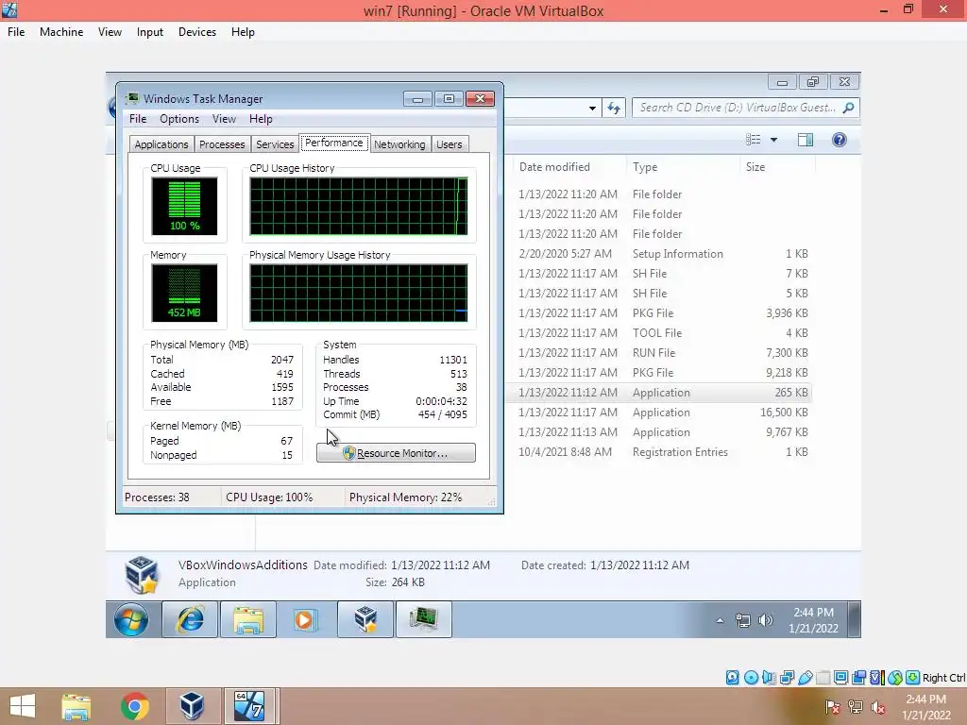Image resolution: width=967 pixels, height=725 pixels.
Task: Expand the view options dropdown arrow in Explorer
Action: point(773,140)
